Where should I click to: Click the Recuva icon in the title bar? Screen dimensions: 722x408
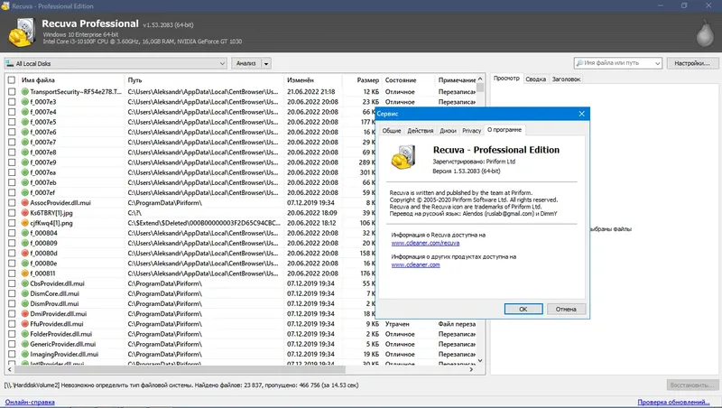click(5, 6)
